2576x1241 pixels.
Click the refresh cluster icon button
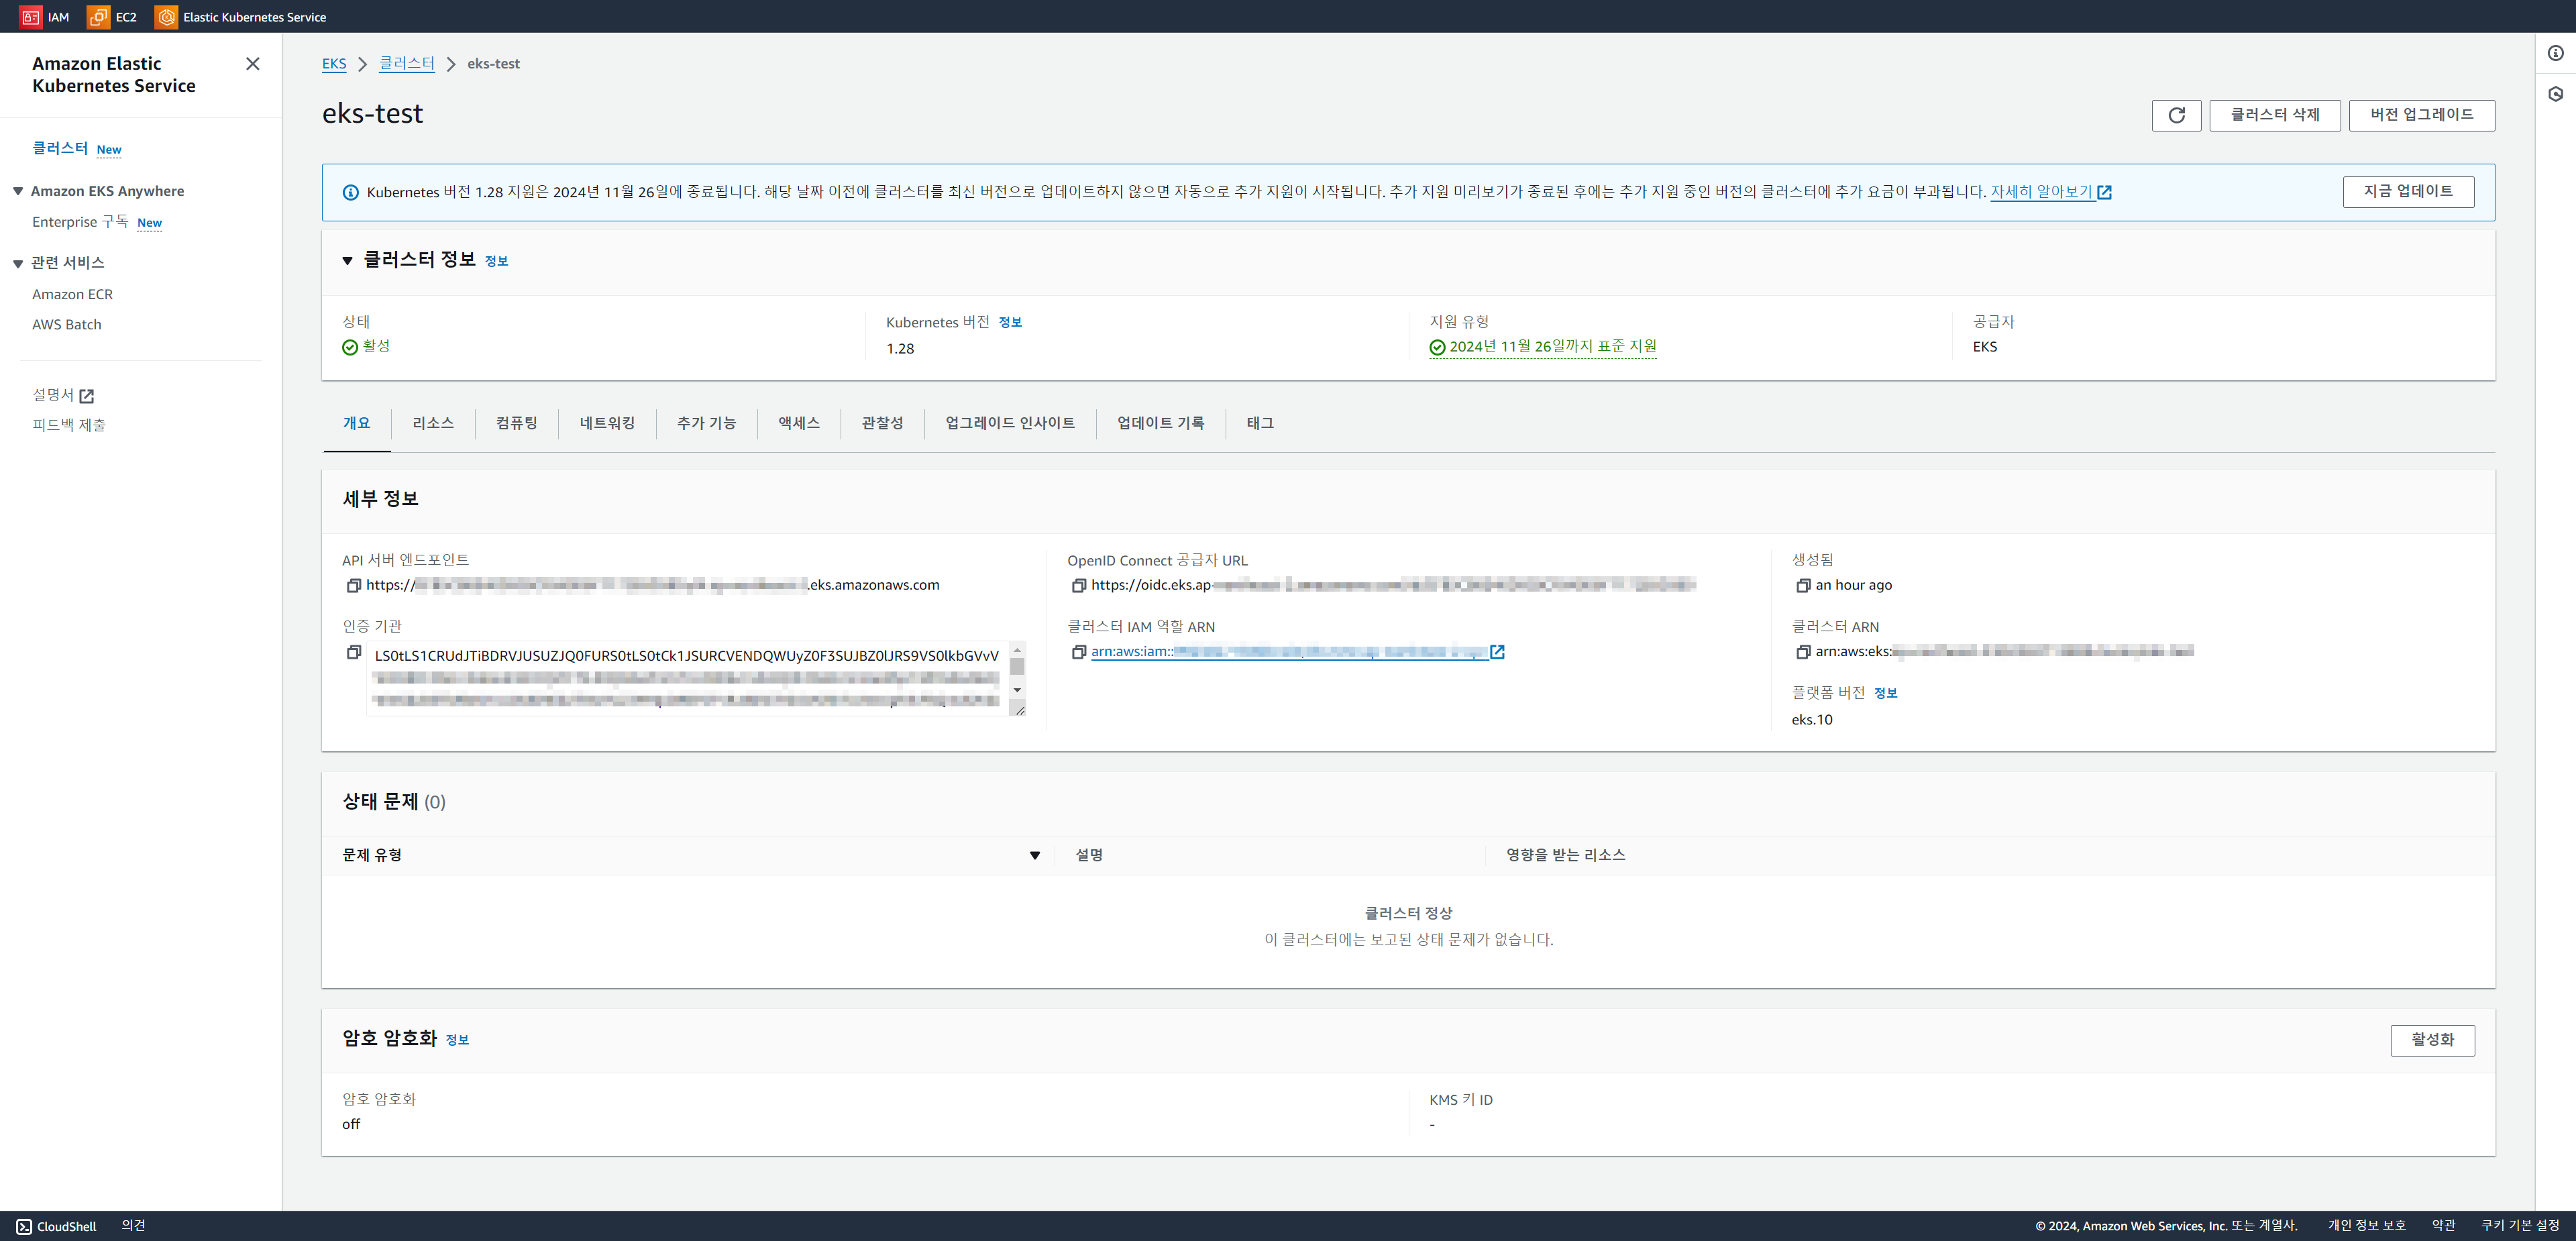[x=2176, y=115]
